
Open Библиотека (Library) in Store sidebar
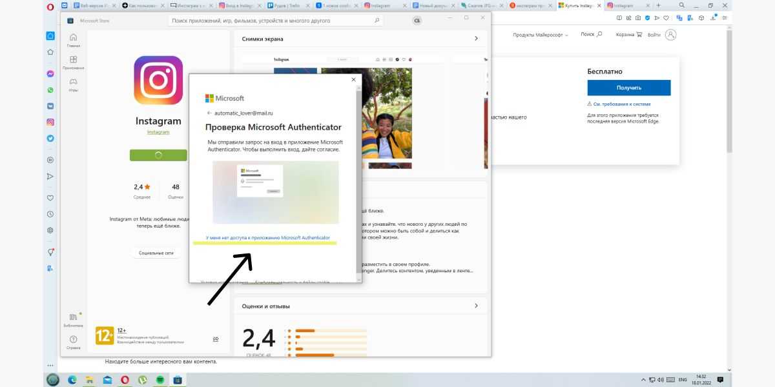point(73,319)
